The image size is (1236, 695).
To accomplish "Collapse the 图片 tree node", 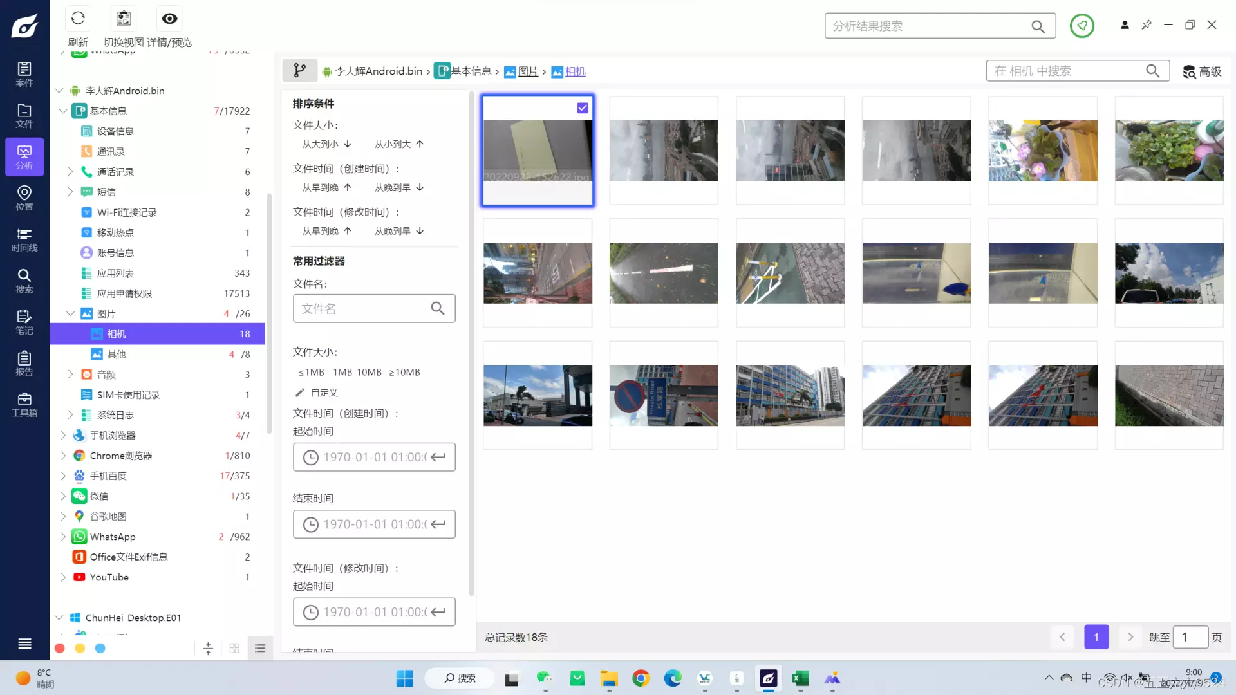I will 70,313.
